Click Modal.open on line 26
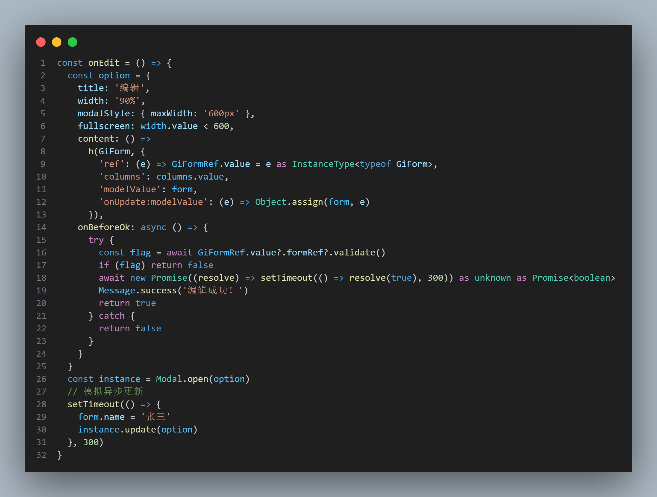 pos(182,379)
